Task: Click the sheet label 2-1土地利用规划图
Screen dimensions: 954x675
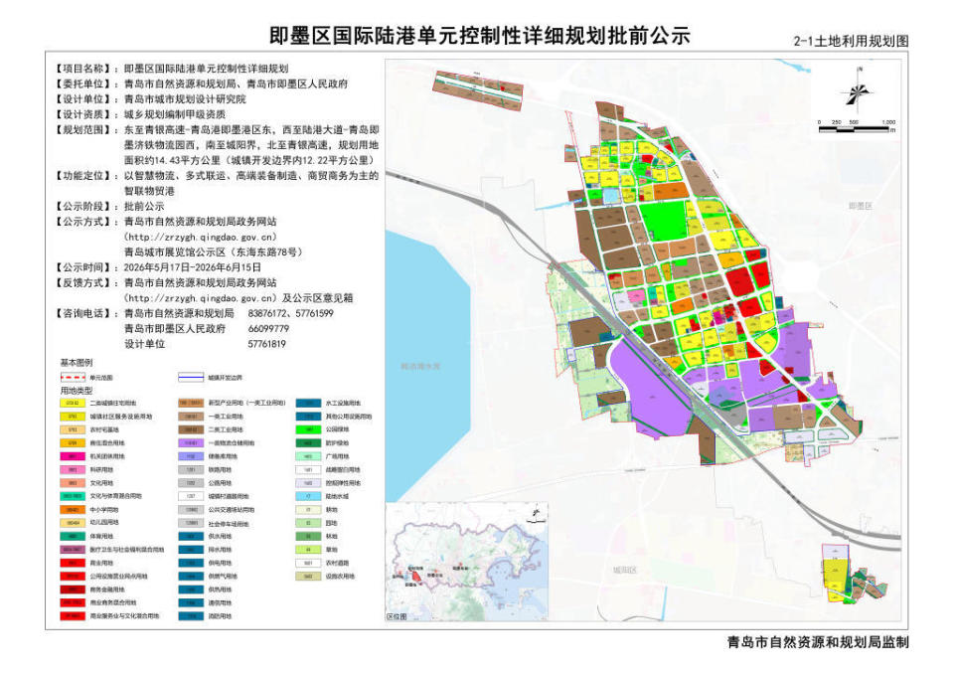Action: pyautogui.click(x=851, y=42)
